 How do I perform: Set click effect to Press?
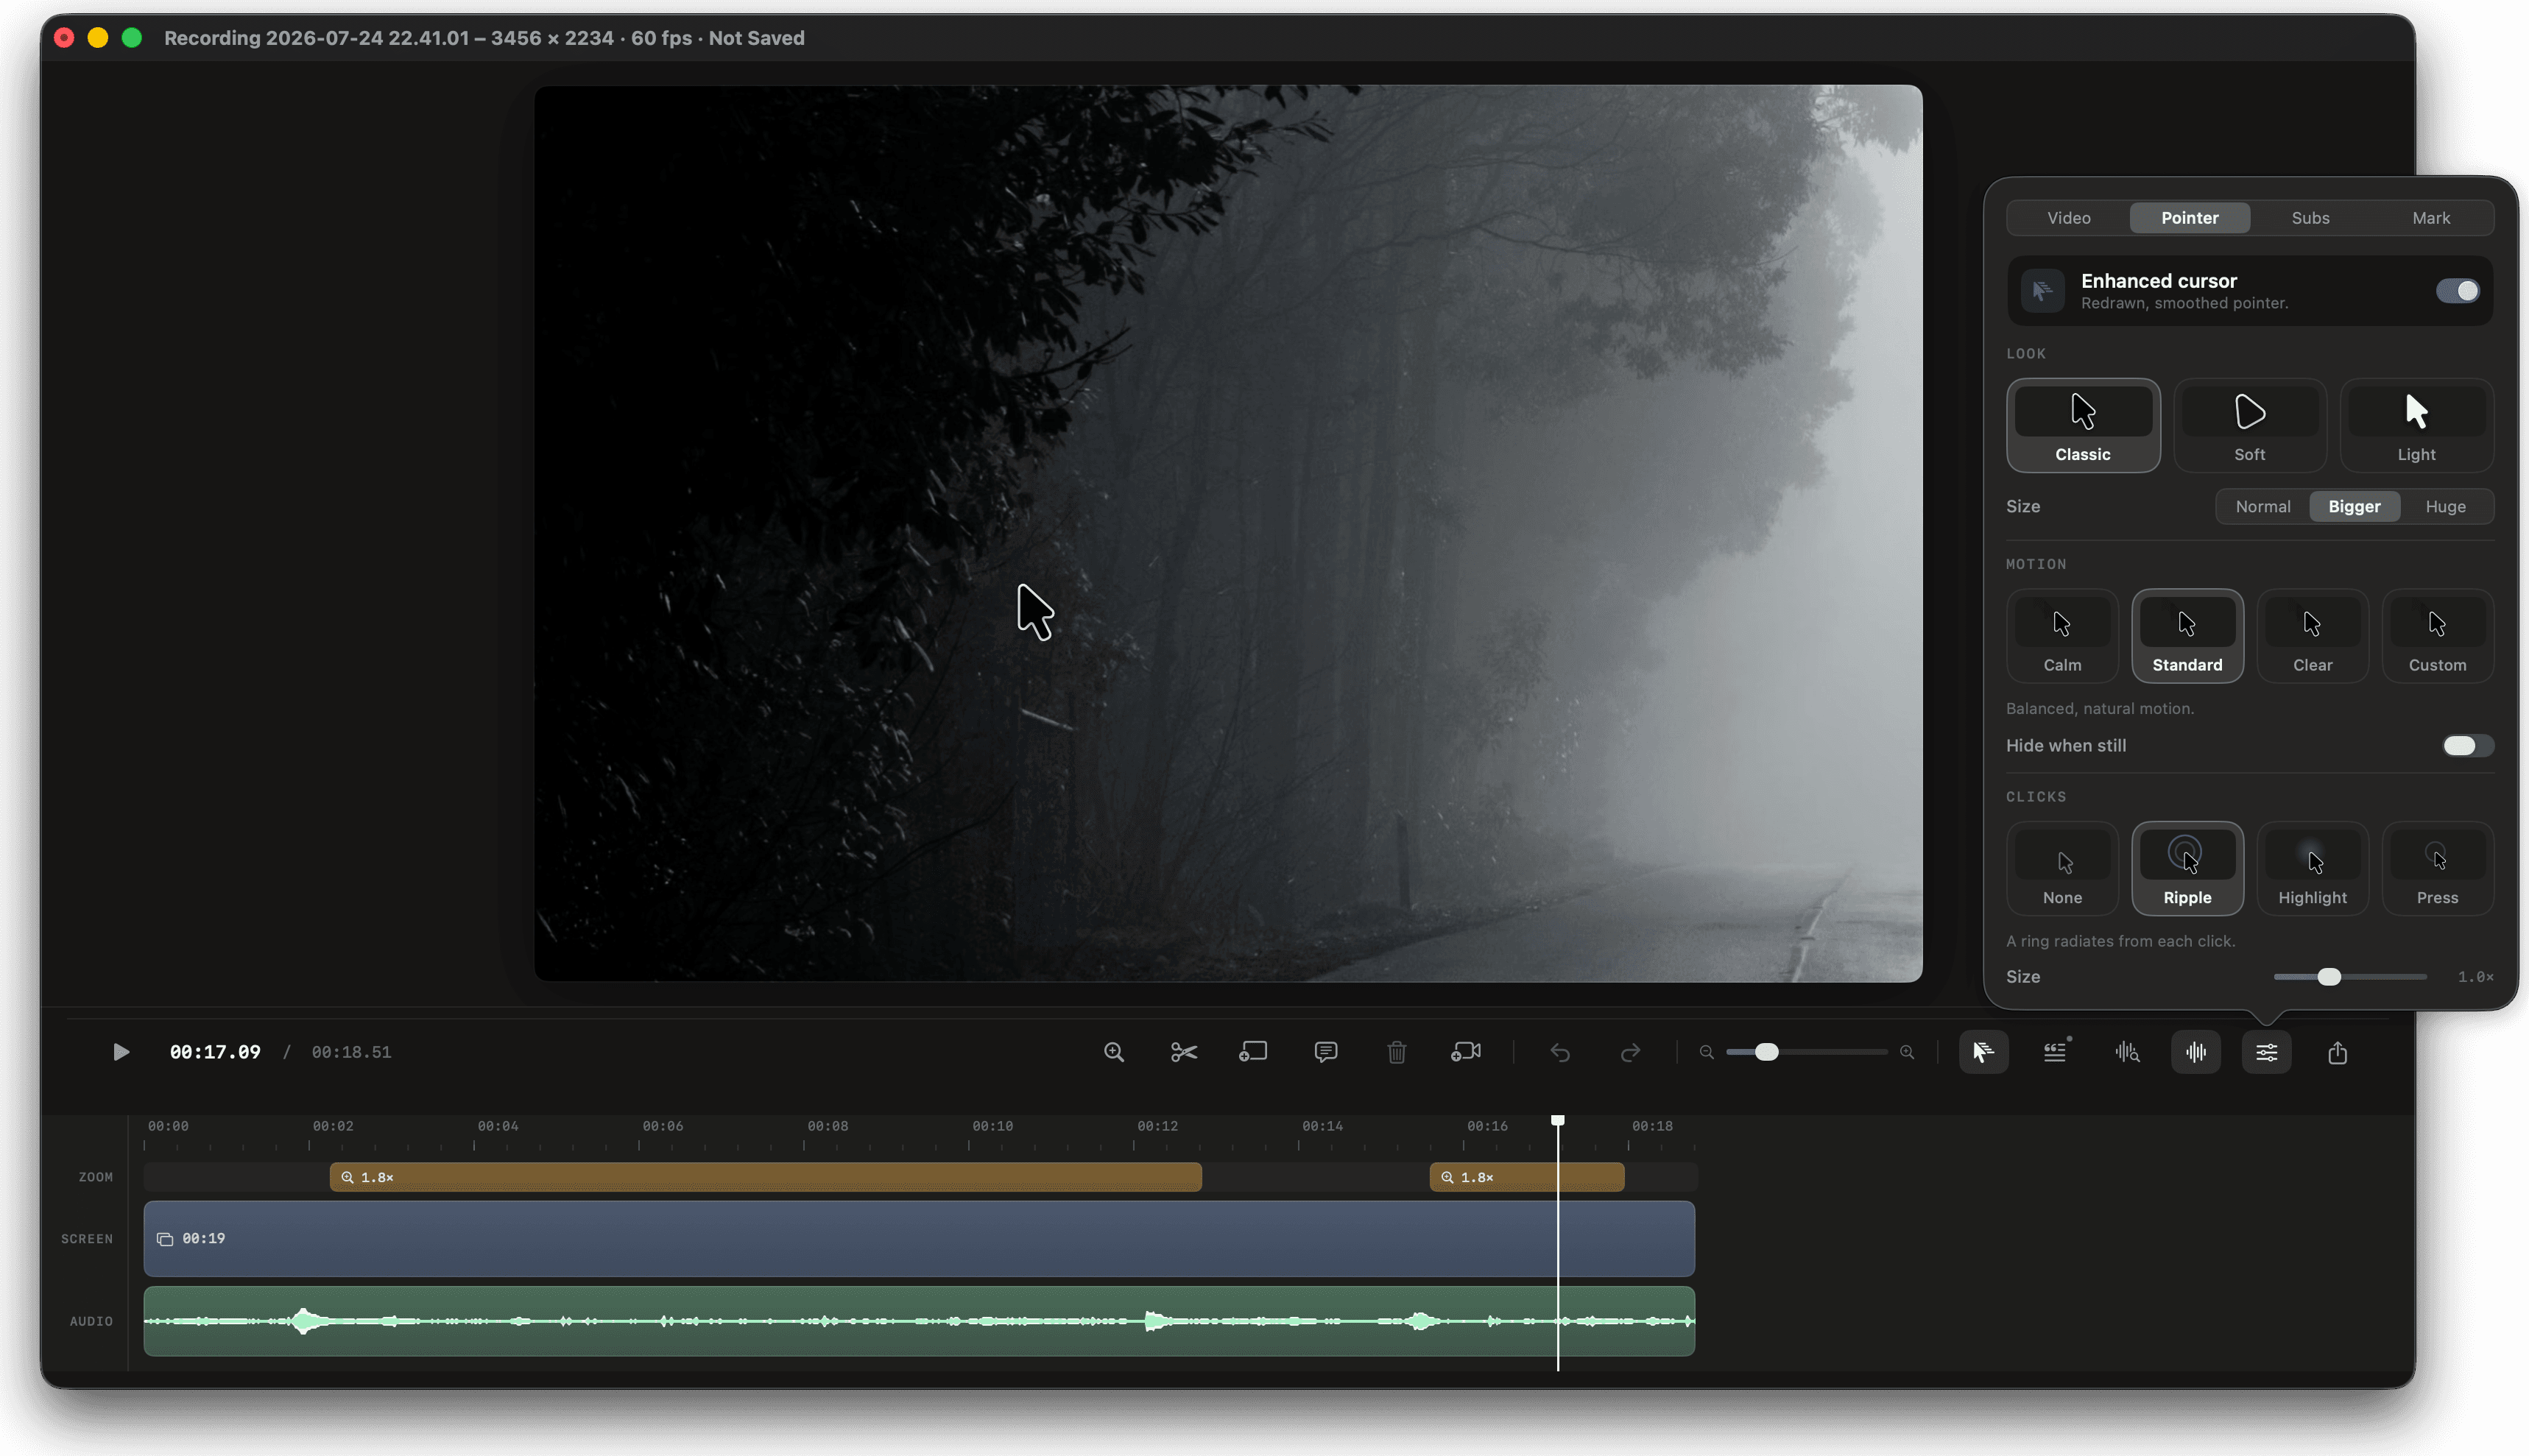(2437, 869)
